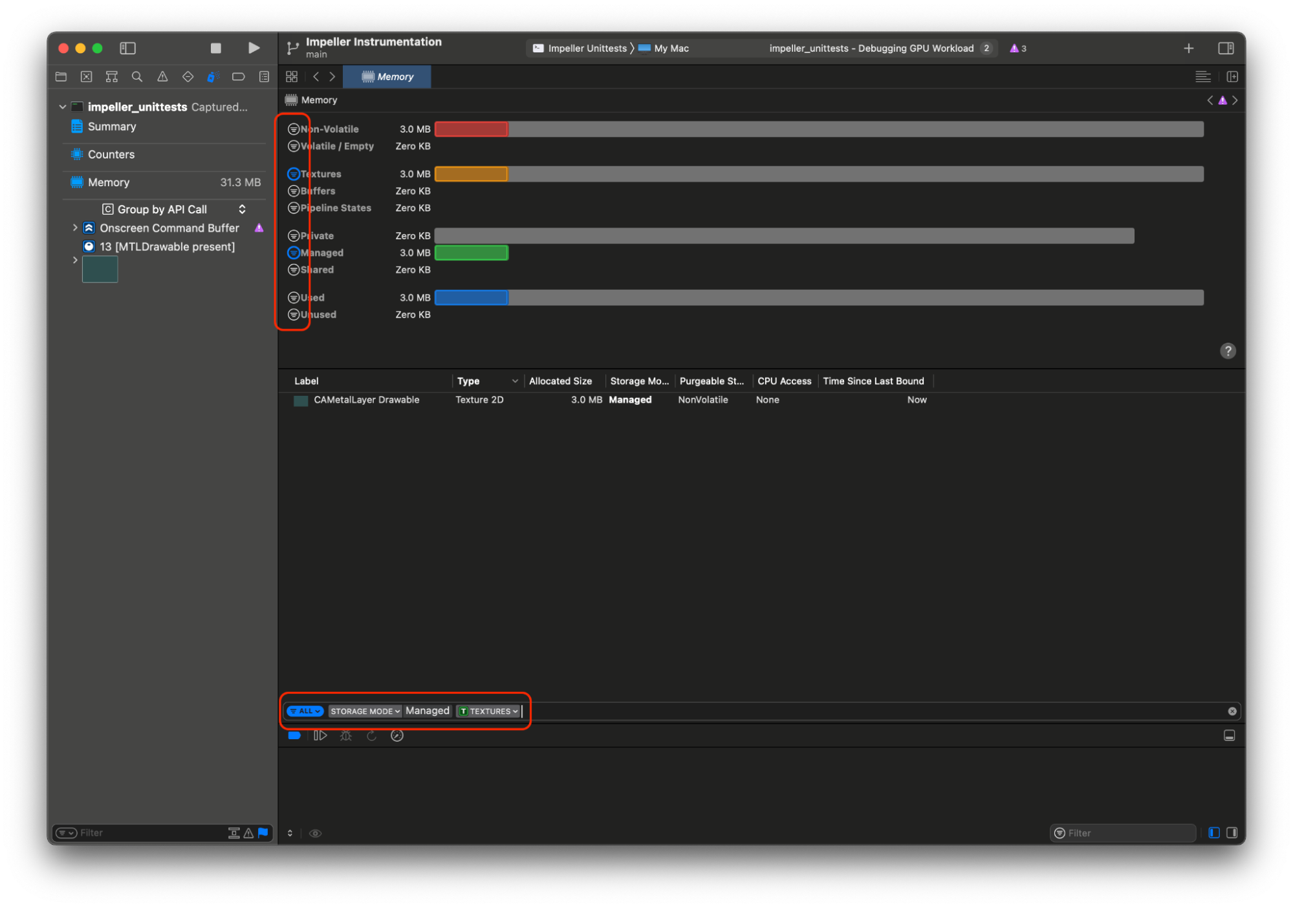Go back in editor history
The image size is (1293, 908).
pos(316,76)
